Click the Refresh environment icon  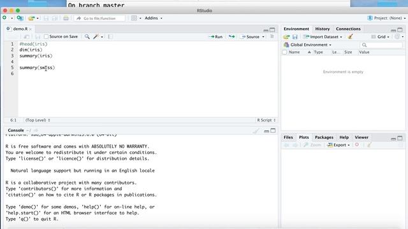(397, 37)
